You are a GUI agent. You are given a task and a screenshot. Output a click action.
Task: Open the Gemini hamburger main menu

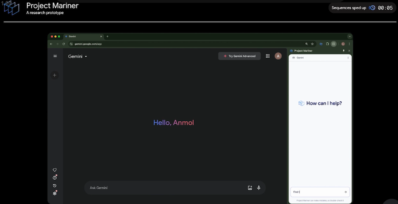tap(55, 56)
